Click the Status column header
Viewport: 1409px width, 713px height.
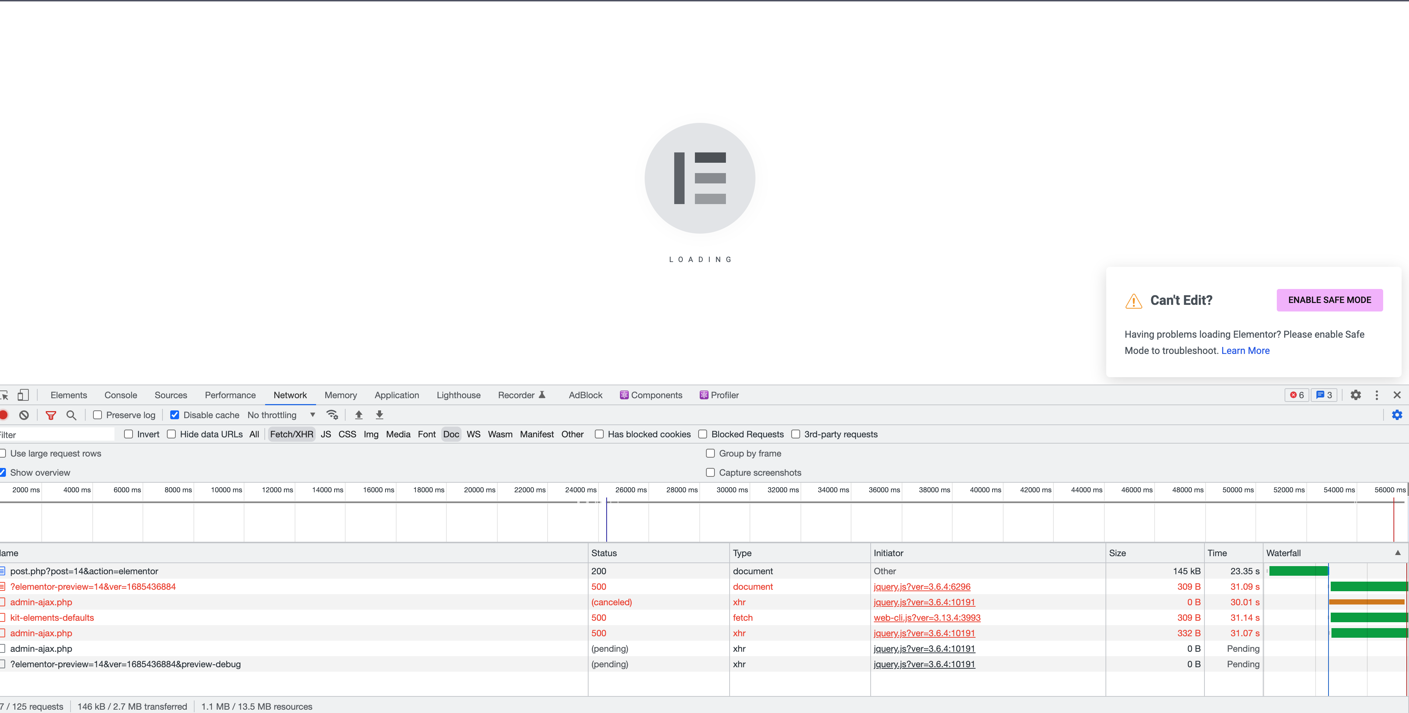click(604, 553)
